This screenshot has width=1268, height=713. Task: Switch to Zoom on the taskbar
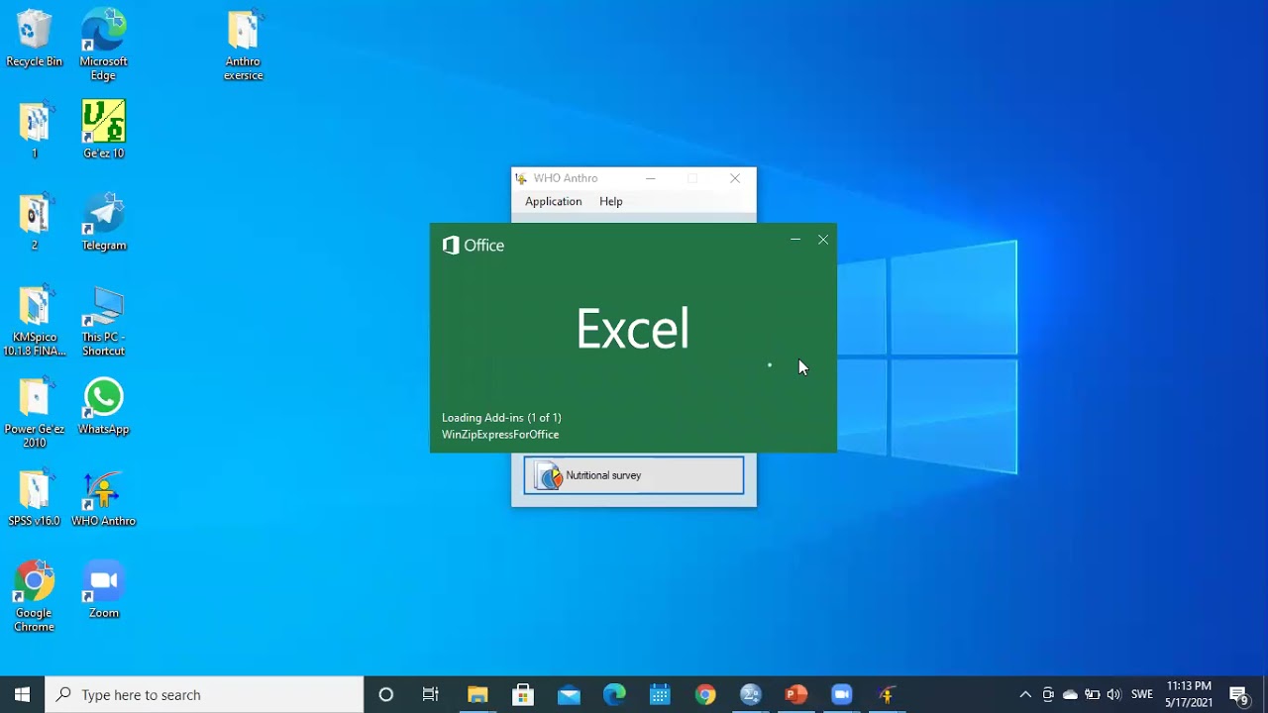click(x=842, y=694)
